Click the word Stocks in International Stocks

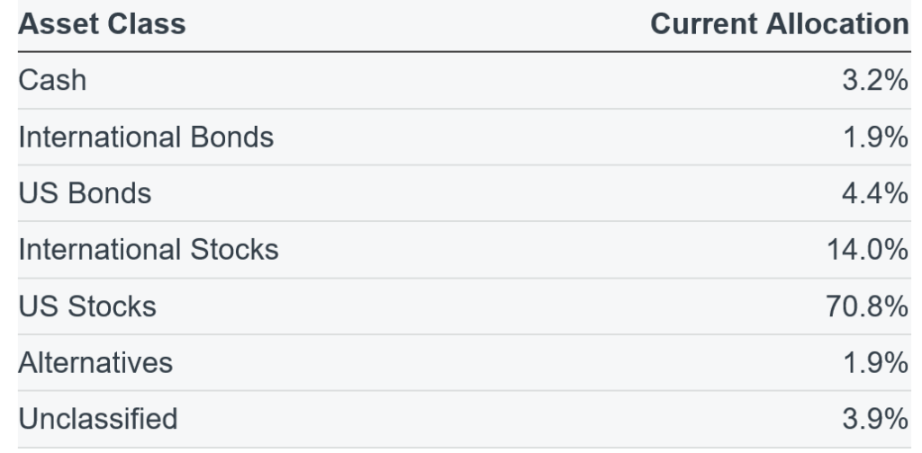(234, 249)
